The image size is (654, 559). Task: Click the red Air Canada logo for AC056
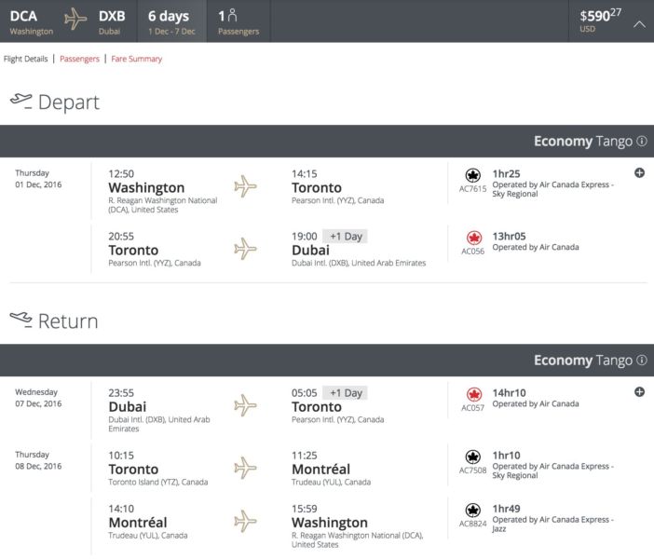pos(472,237)
